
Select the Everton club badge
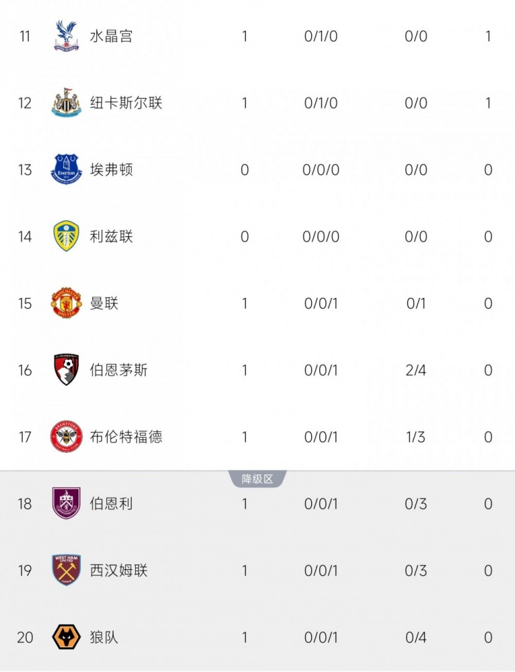point(67,170)
